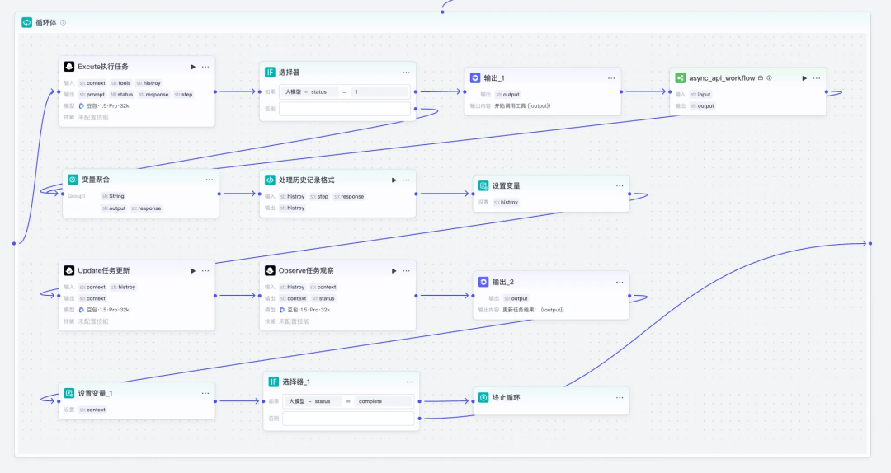Click the input tag in async_api_workflow
This screenshot has width=891, height=473.
coord(700,94)
